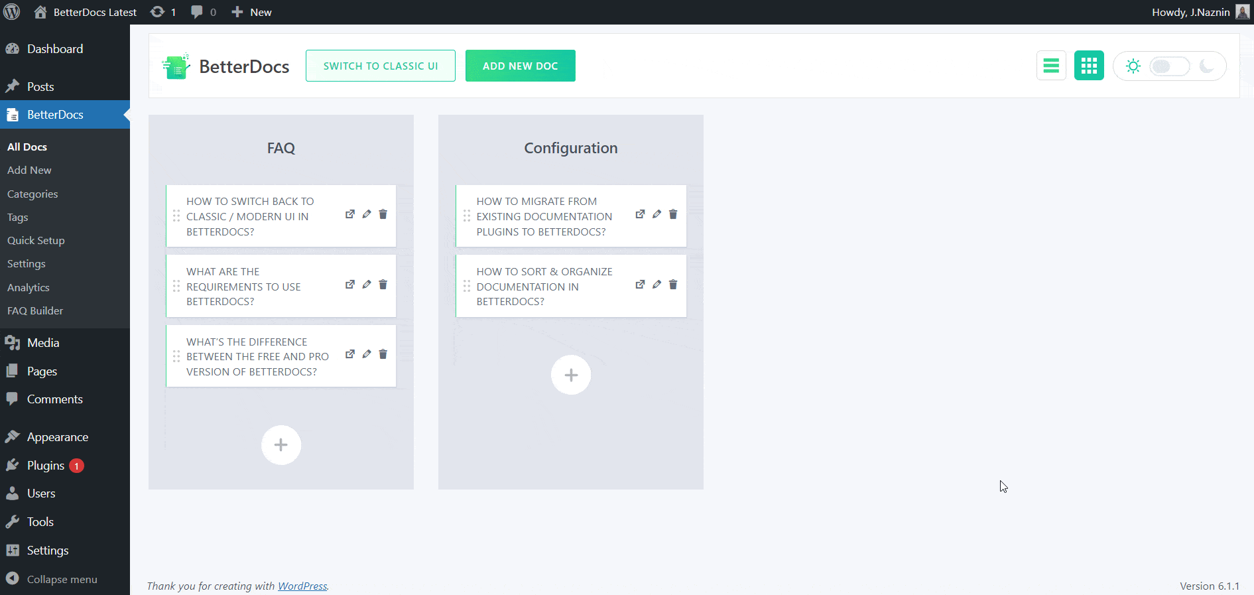The height and width of the screenshot is (595, 1254).
Task: Open BetterDocs Latest site home
Action: (x=85, y=12)
